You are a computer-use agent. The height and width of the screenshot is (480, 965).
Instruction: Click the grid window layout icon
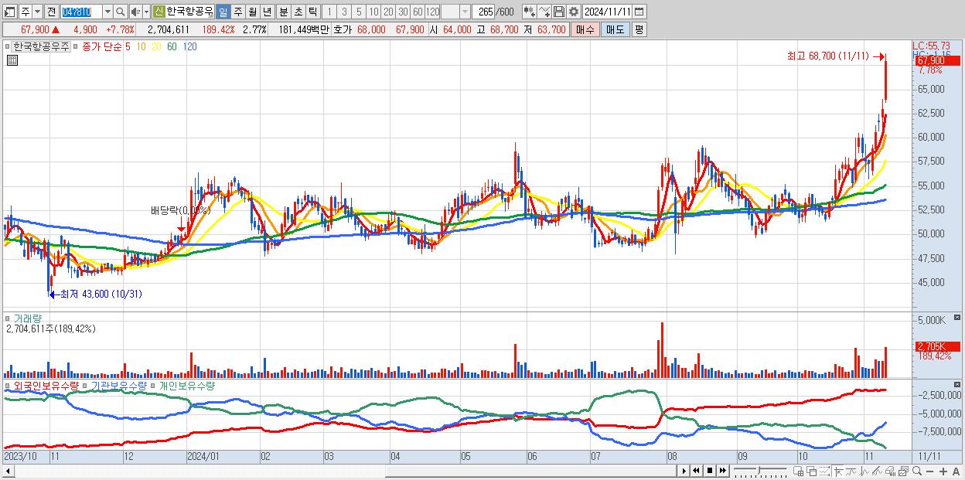798,471
